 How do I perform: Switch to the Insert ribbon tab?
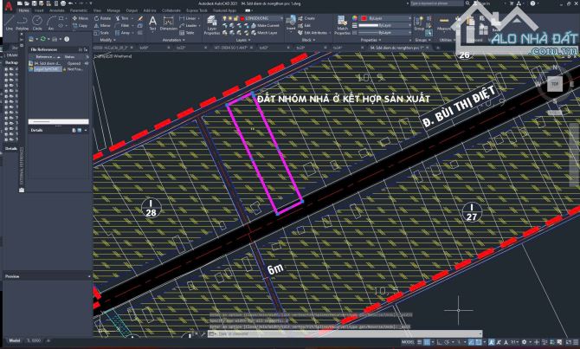tap(40, 10)
